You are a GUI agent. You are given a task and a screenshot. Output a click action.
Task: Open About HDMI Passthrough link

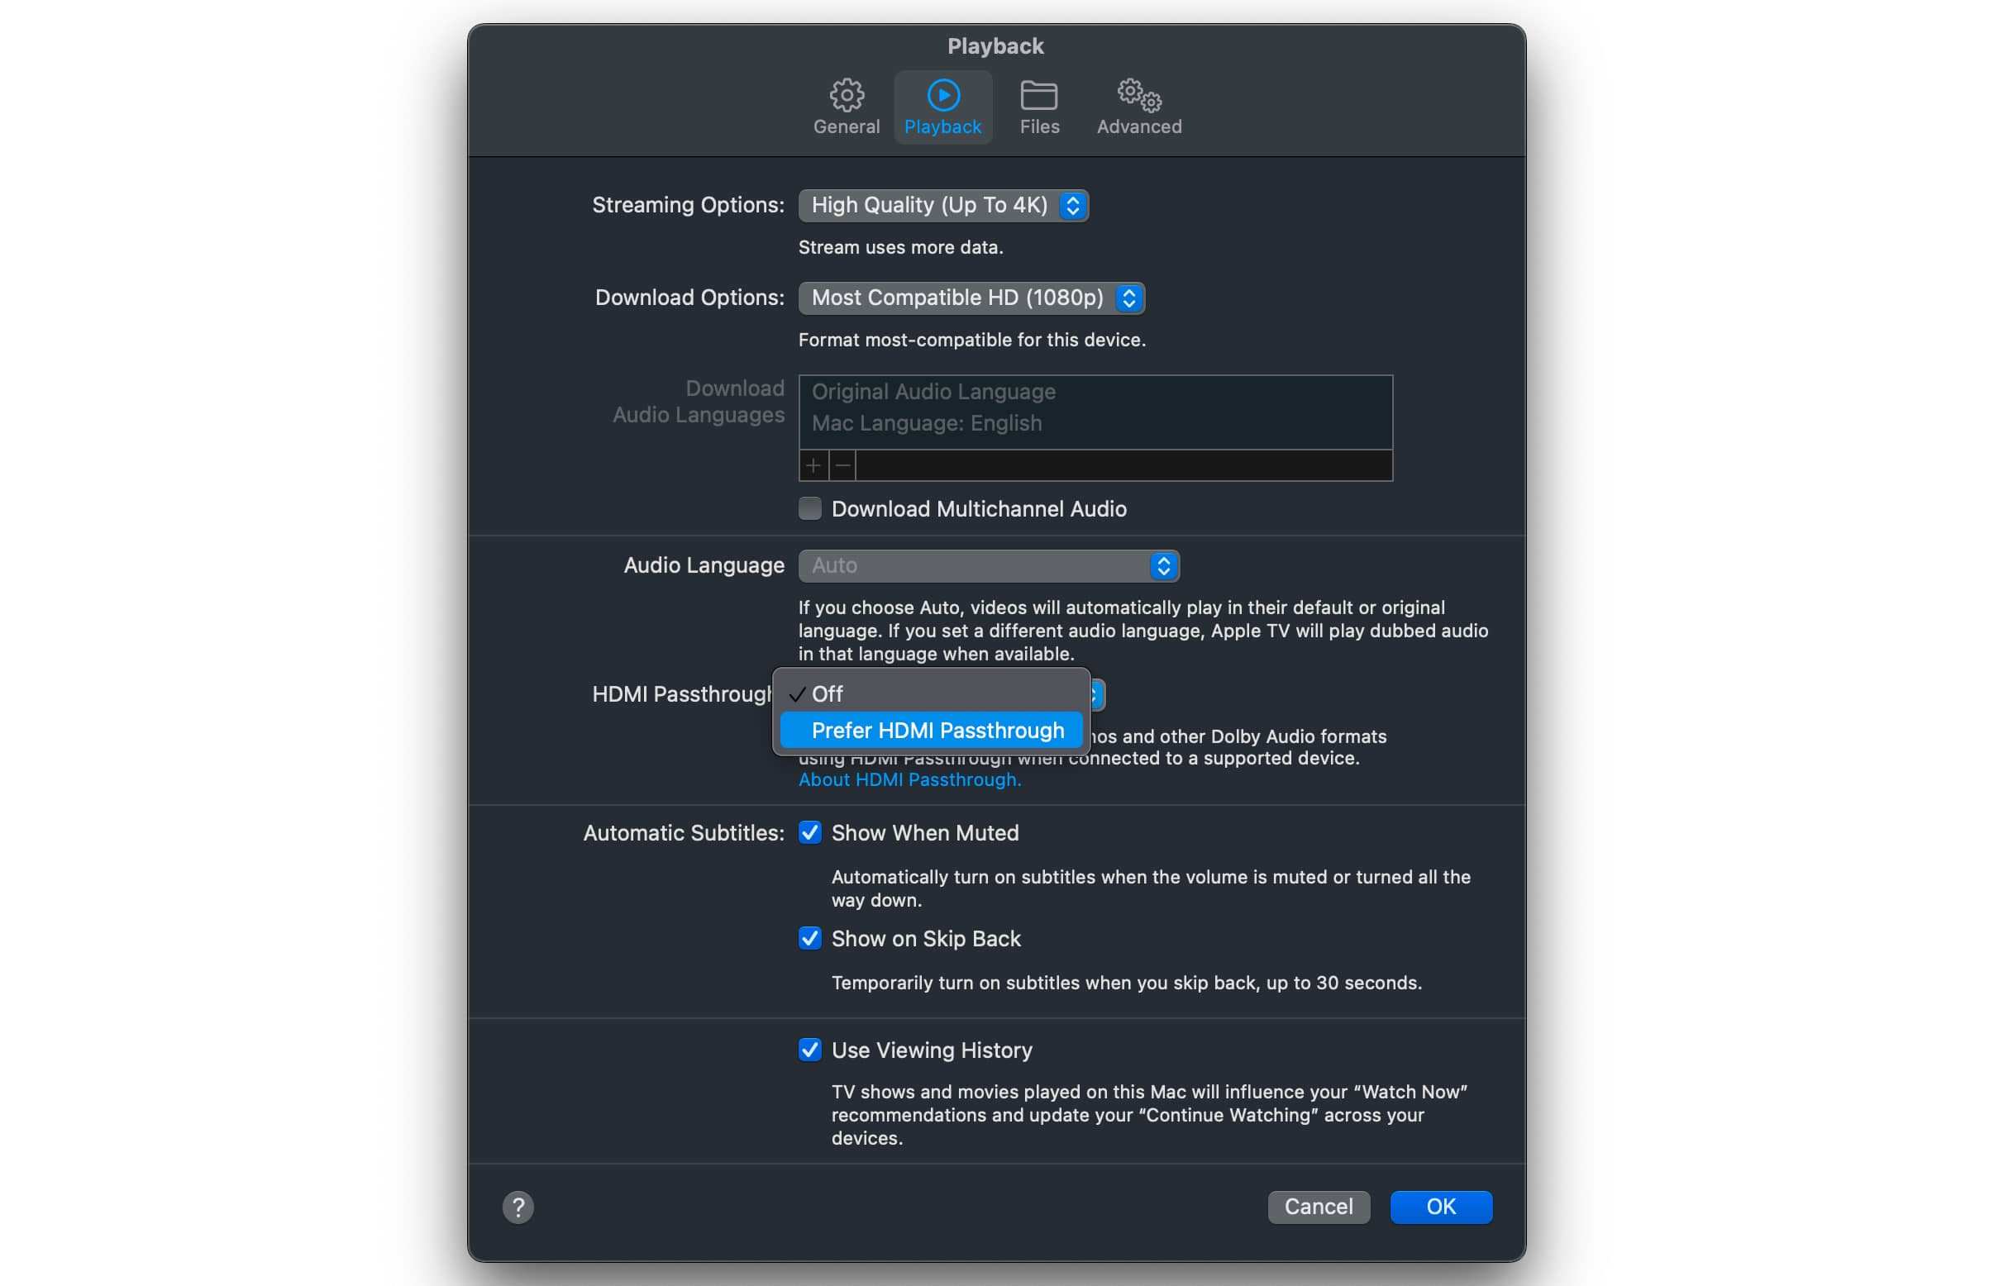[909, 780]
